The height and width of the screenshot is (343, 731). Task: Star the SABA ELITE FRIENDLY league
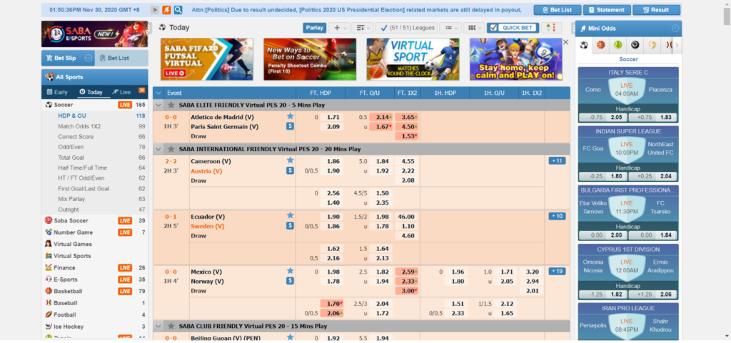click(171, 105)
